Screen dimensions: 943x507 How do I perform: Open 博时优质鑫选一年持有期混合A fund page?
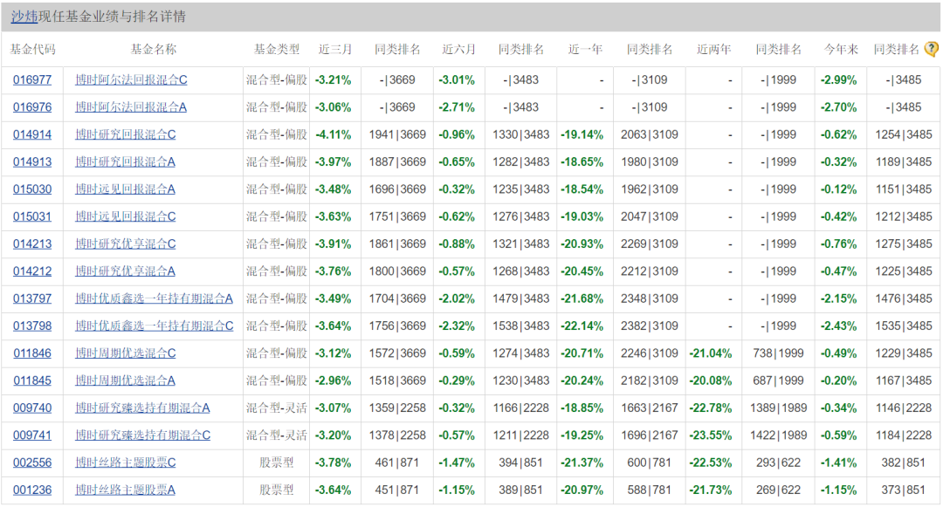pos(154,298)
